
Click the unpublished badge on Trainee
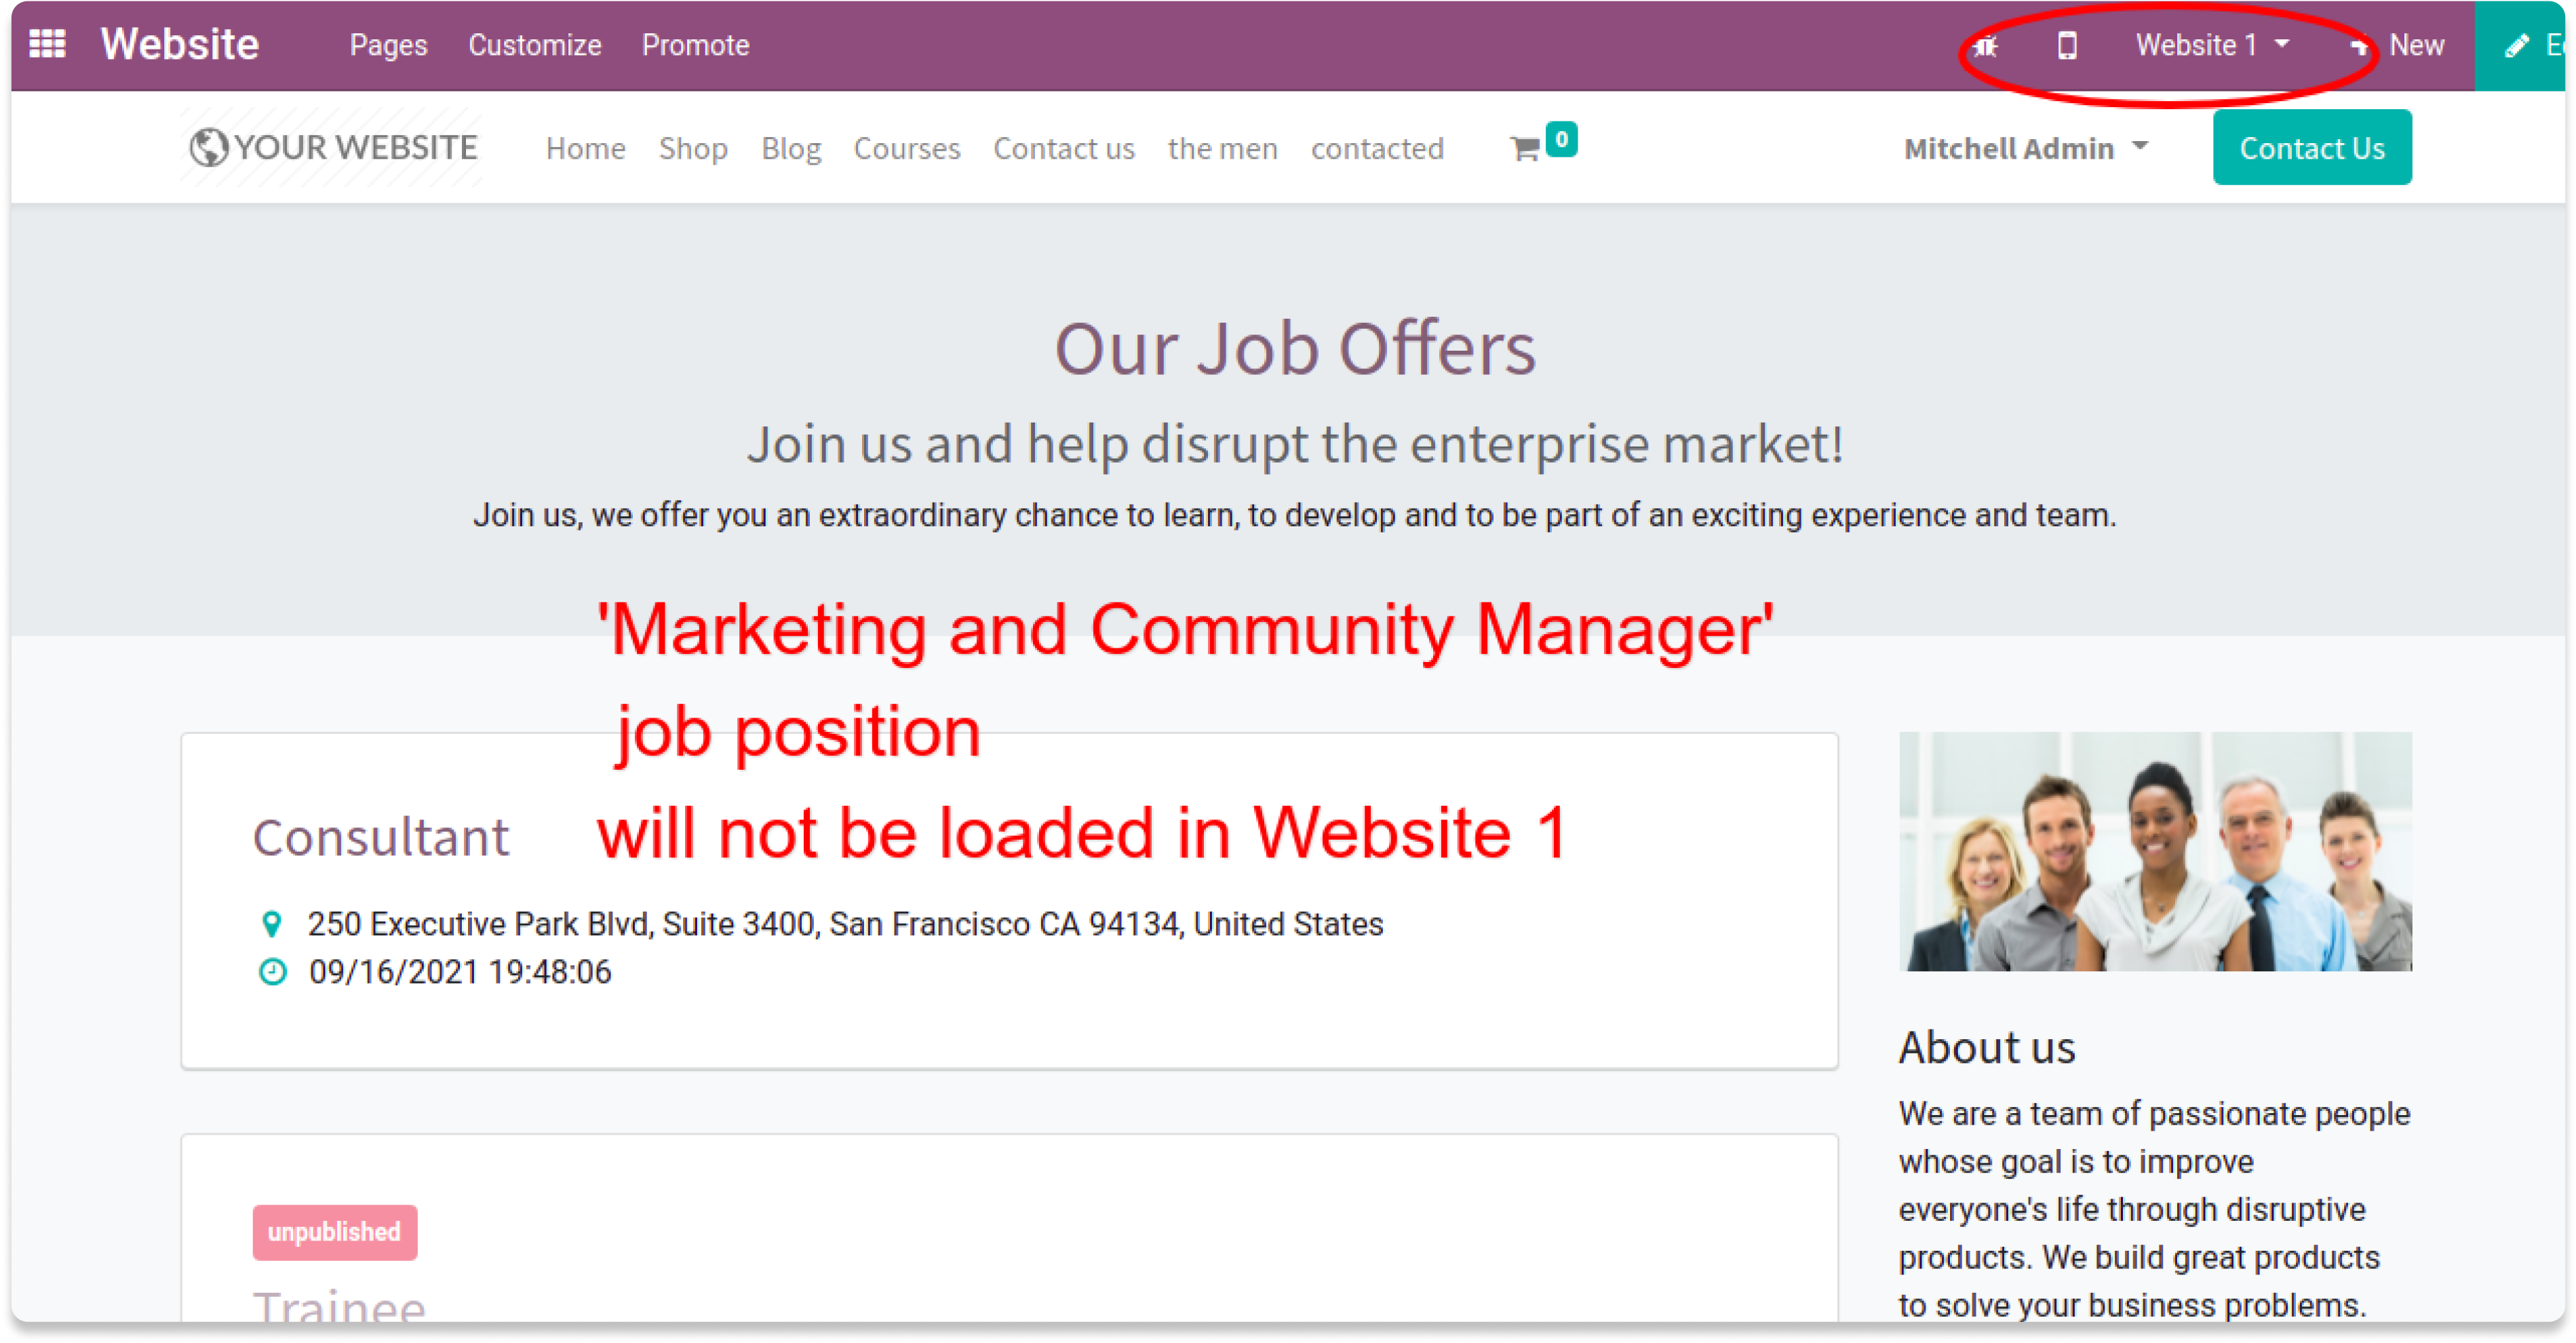tap(334, 1231)
